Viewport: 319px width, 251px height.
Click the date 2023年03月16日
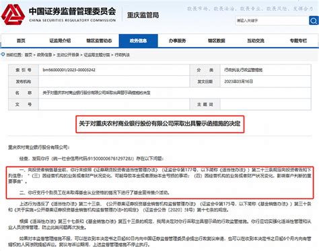[x=238, y=81]
